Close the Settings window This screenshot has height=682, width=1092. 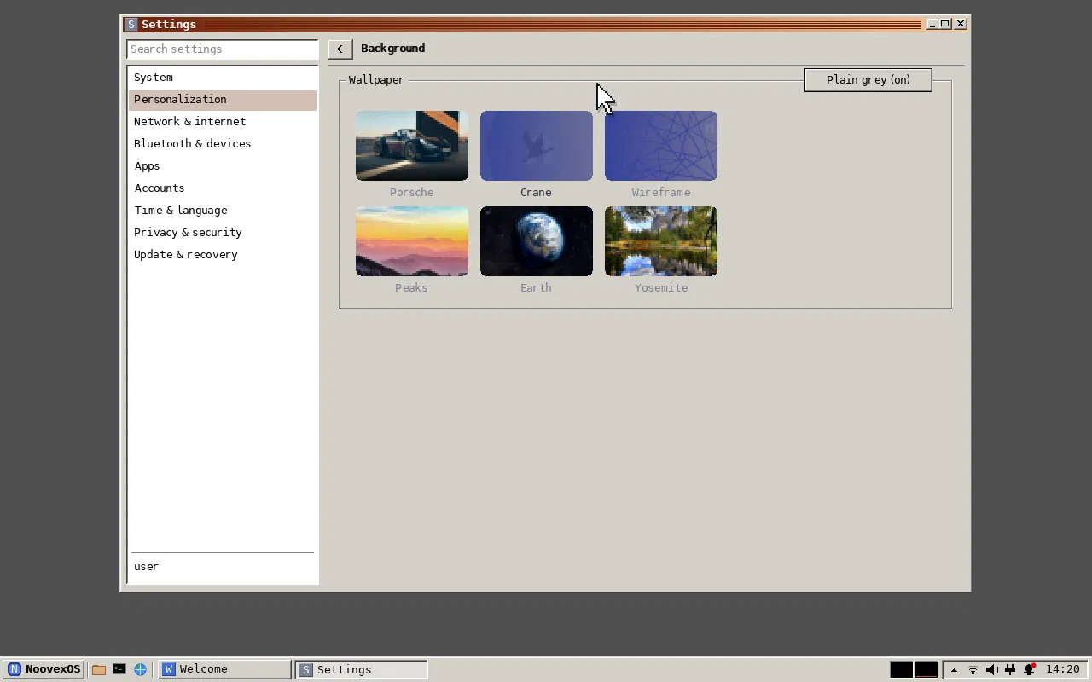click(x=961, y=24)
